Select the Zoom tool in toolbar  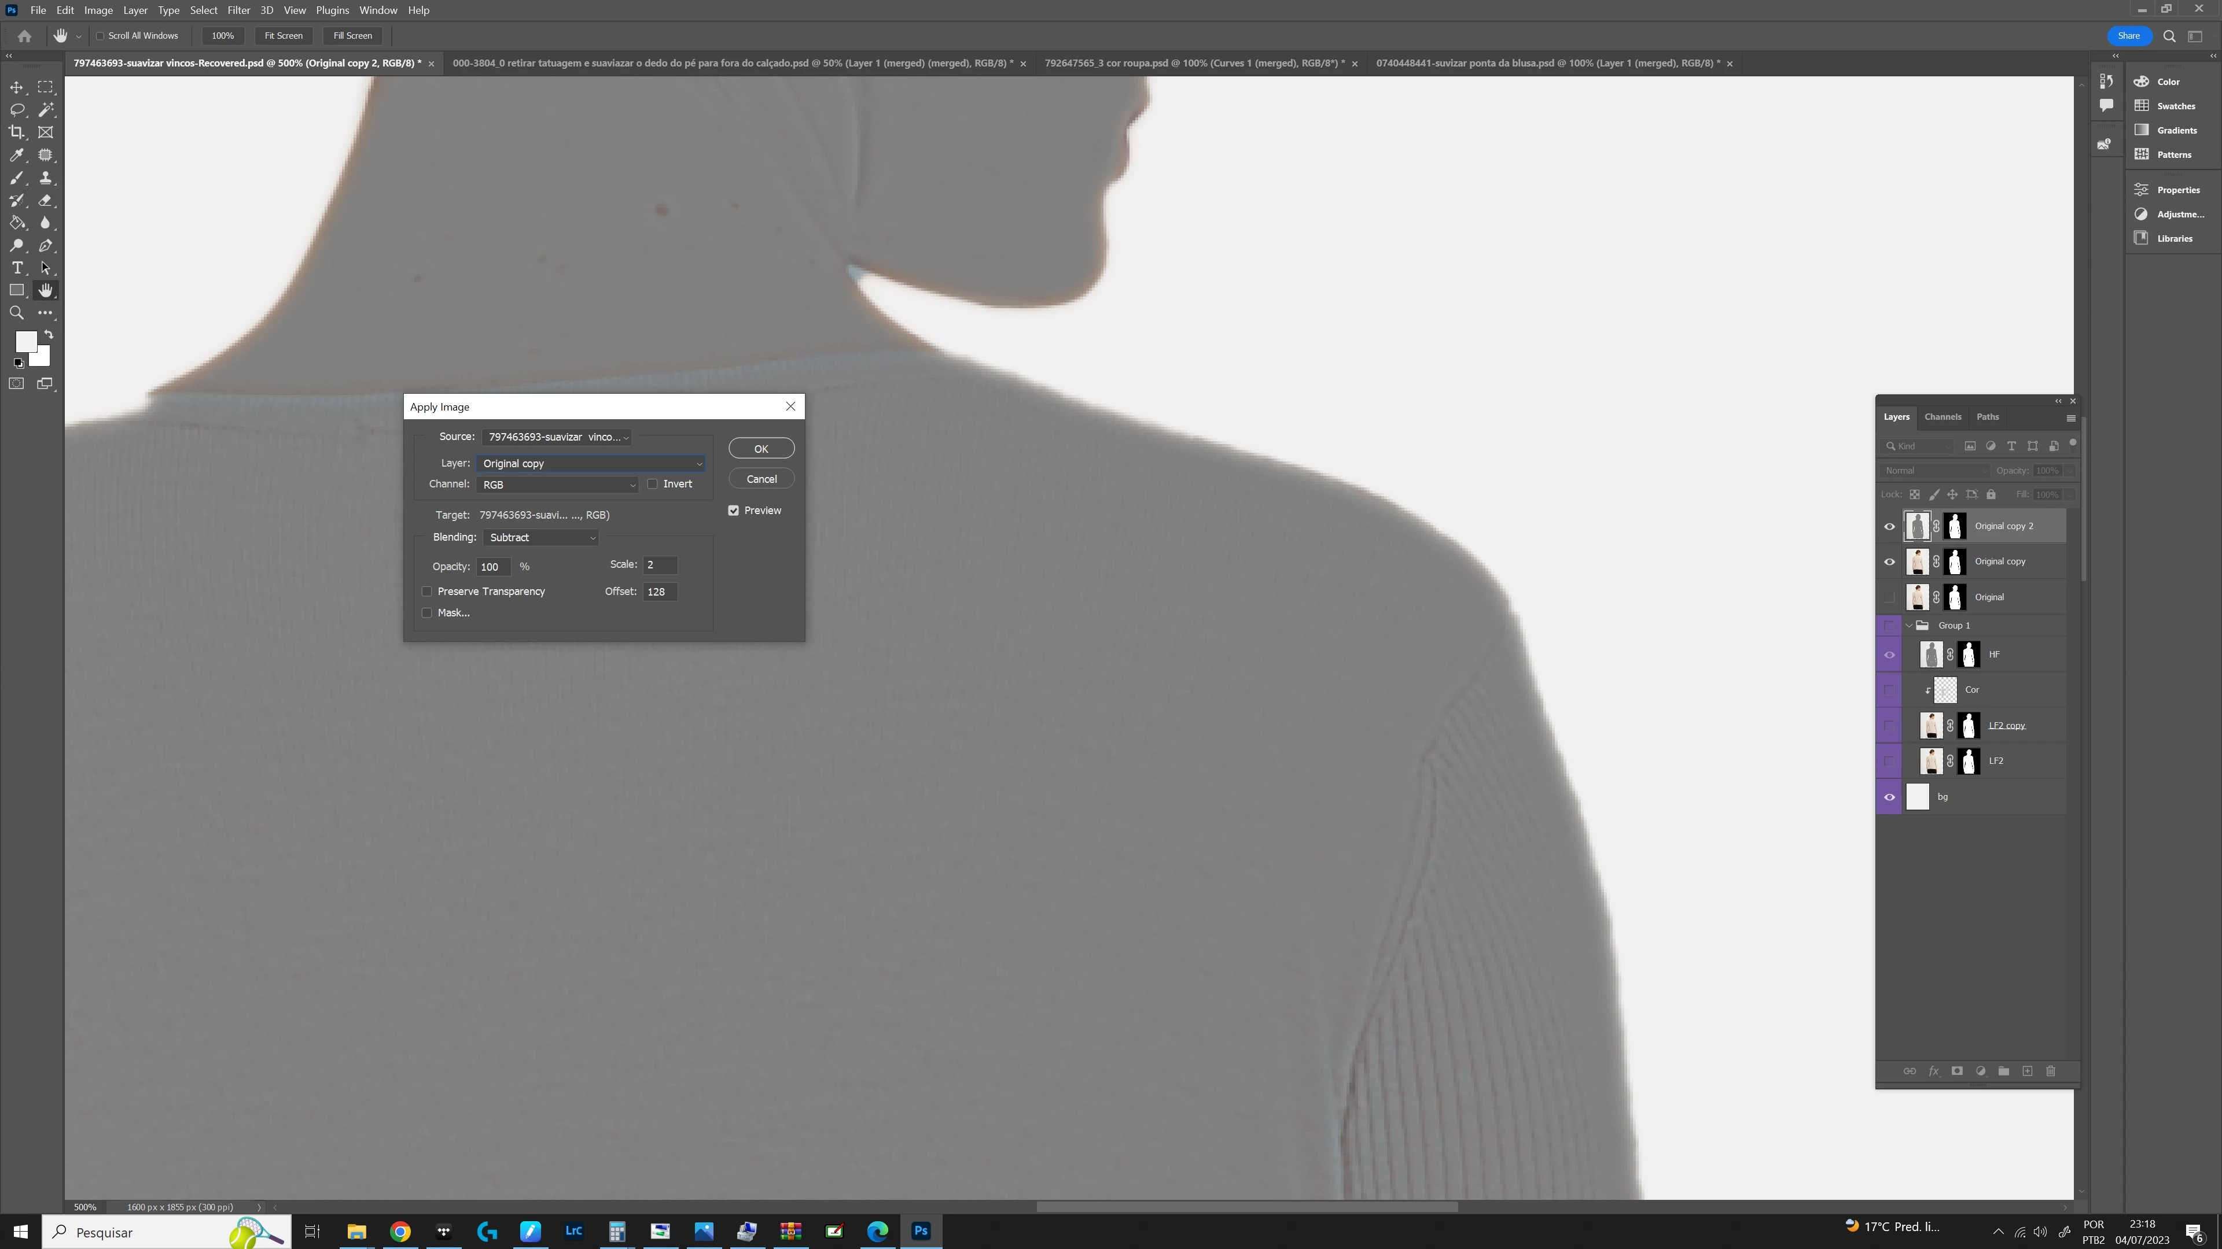click(x=16, y=313)
